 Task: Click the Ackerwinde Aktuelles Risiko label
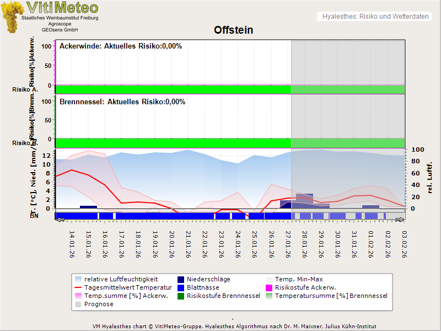[x=121, y=46]
